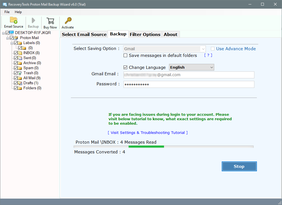Collapse the DESKTOP-R1FJKQR tree node
The image size is (282, 205).
coord(3,33)
